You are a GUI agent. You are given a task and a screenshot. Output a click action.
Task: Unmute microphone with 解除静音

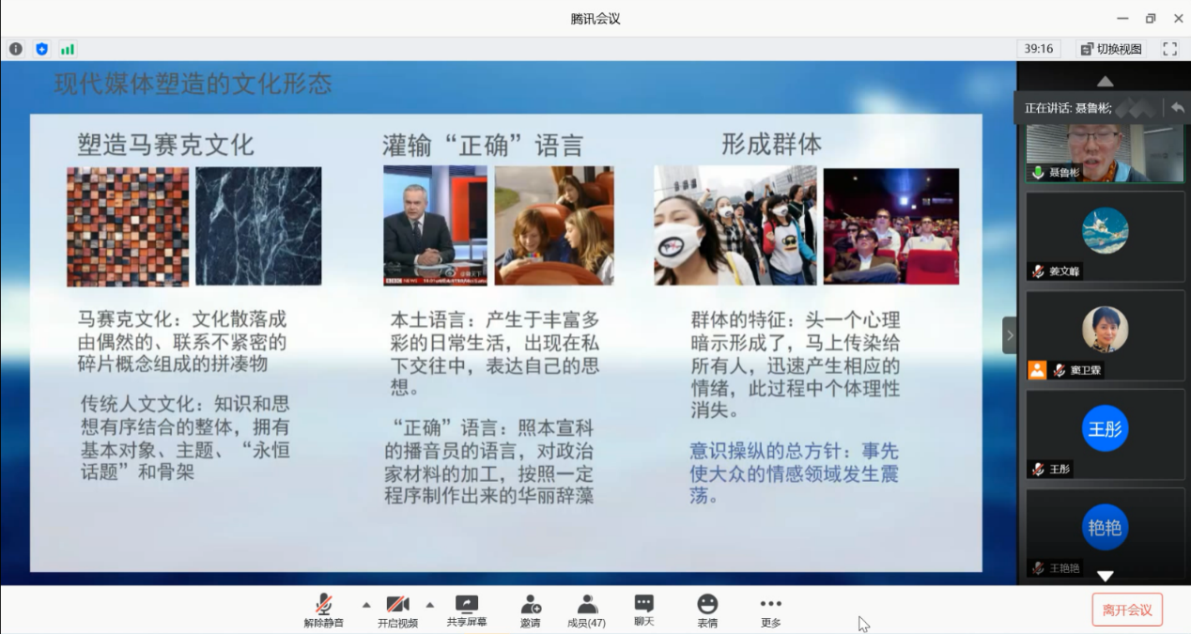[323, 610]
